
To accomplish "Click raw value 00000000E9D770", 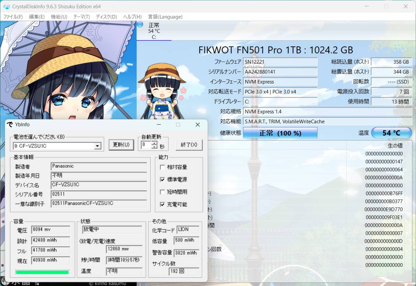I will click(x=384, y=209).
